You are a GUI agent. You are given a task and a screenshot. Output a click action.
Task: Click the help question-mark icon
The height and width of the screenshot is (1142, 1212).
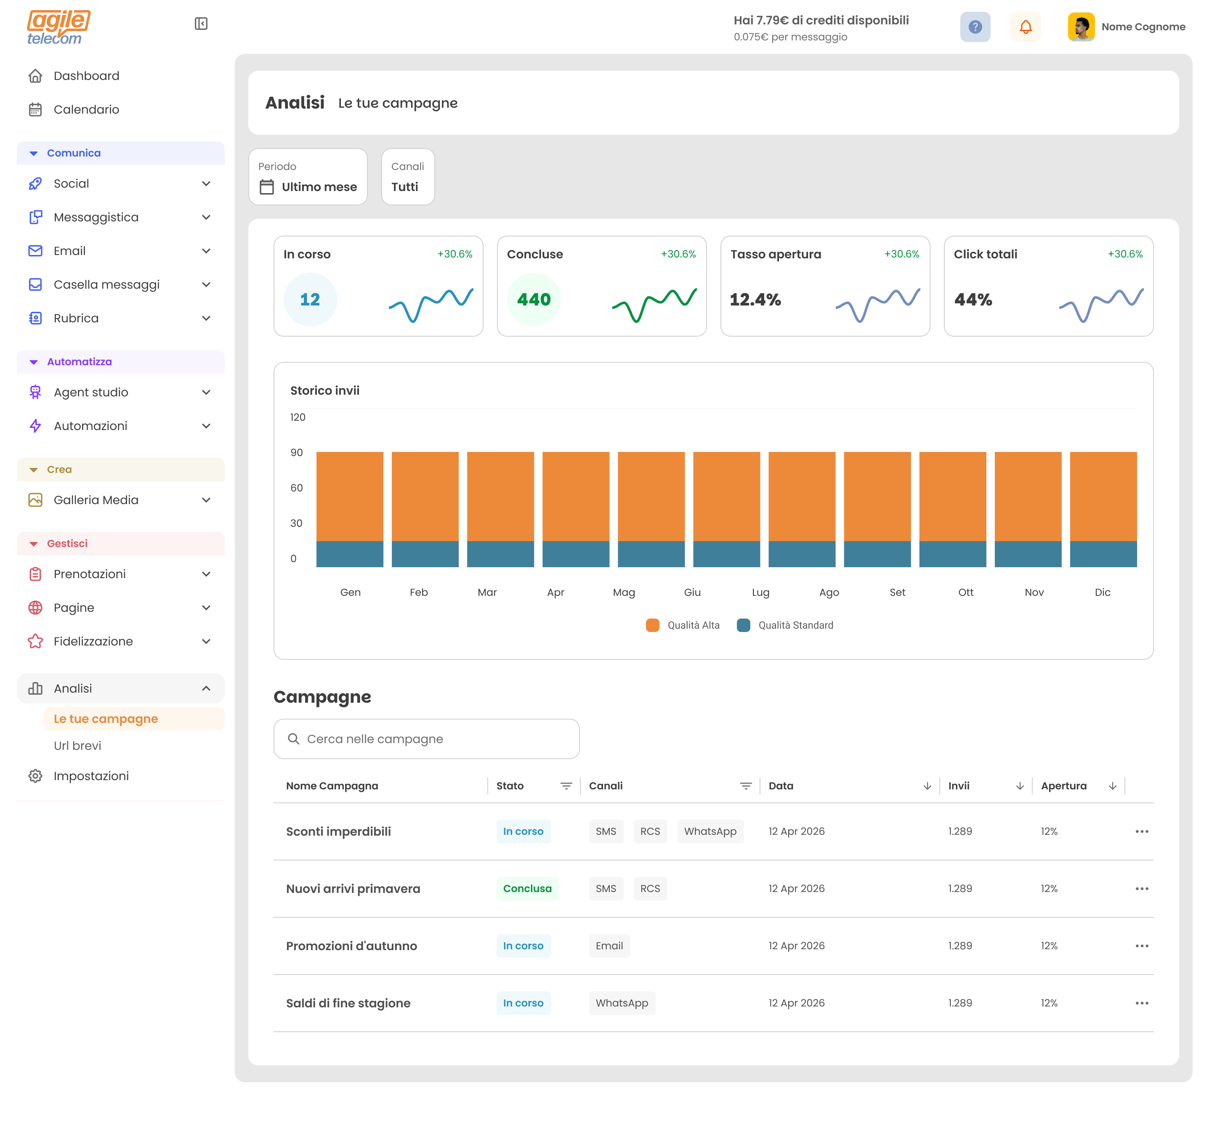pyautogui.click(x=975, y=27)
